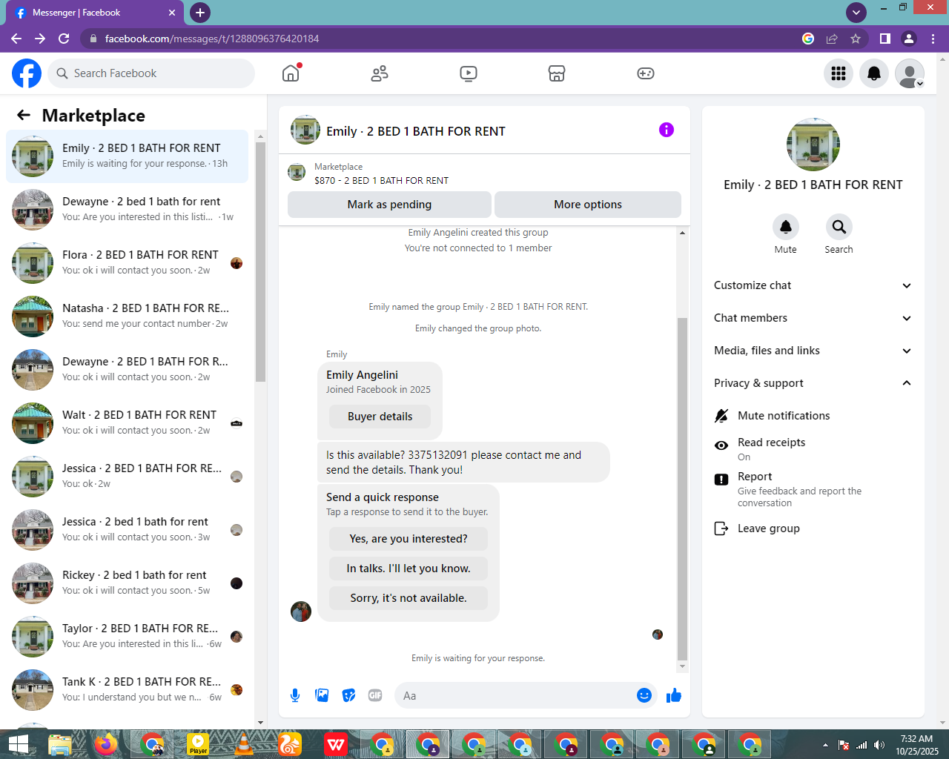Click More options button
The image size is (949, 759).
(x=588, y=205)
